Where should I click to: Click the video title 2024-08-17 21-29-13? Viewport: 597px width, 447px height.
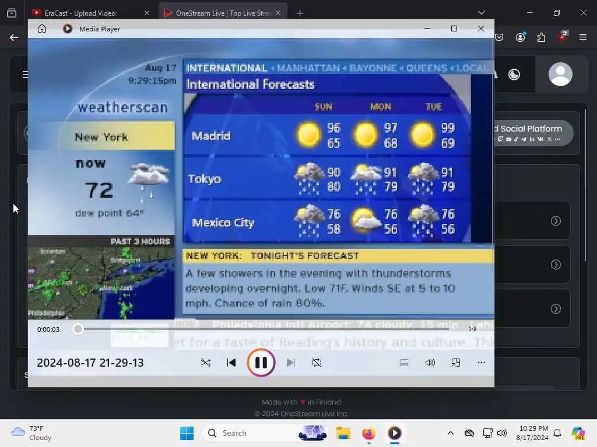(x=90, y=363)
